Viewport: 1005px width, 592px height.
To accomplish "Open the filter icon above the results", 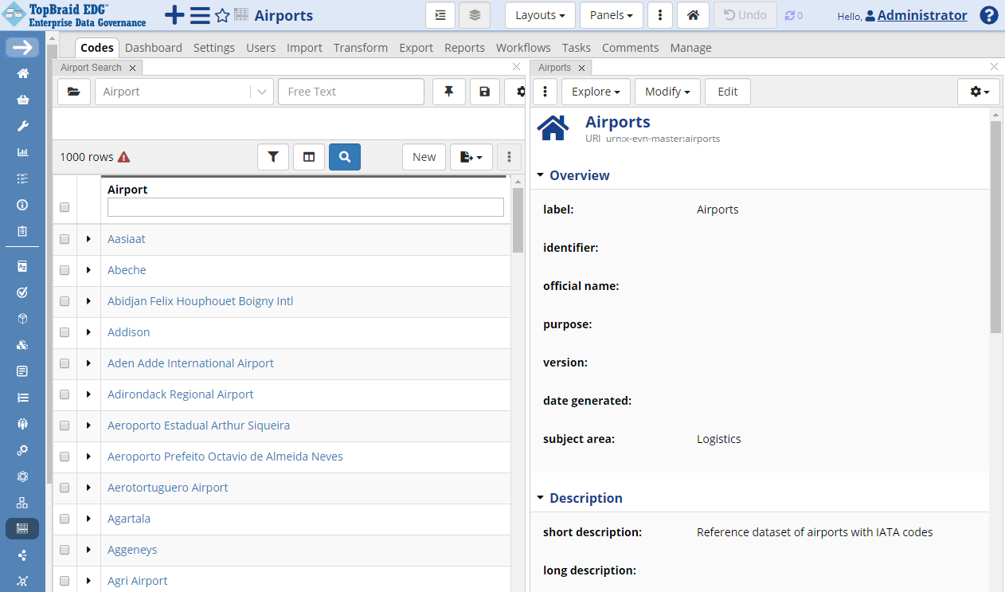I will coord(273,156).
